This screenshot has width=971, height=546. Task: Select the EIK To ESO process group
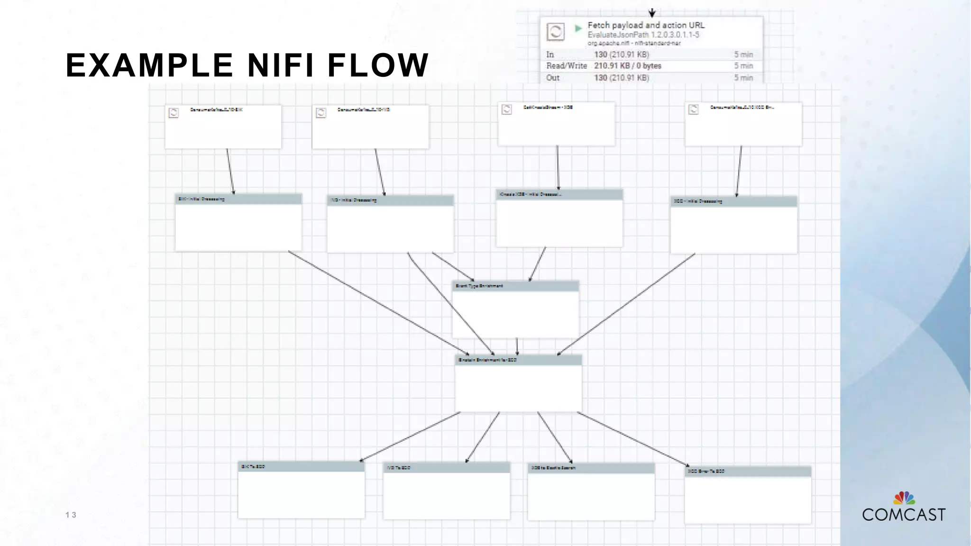click(x=302, y=490)
